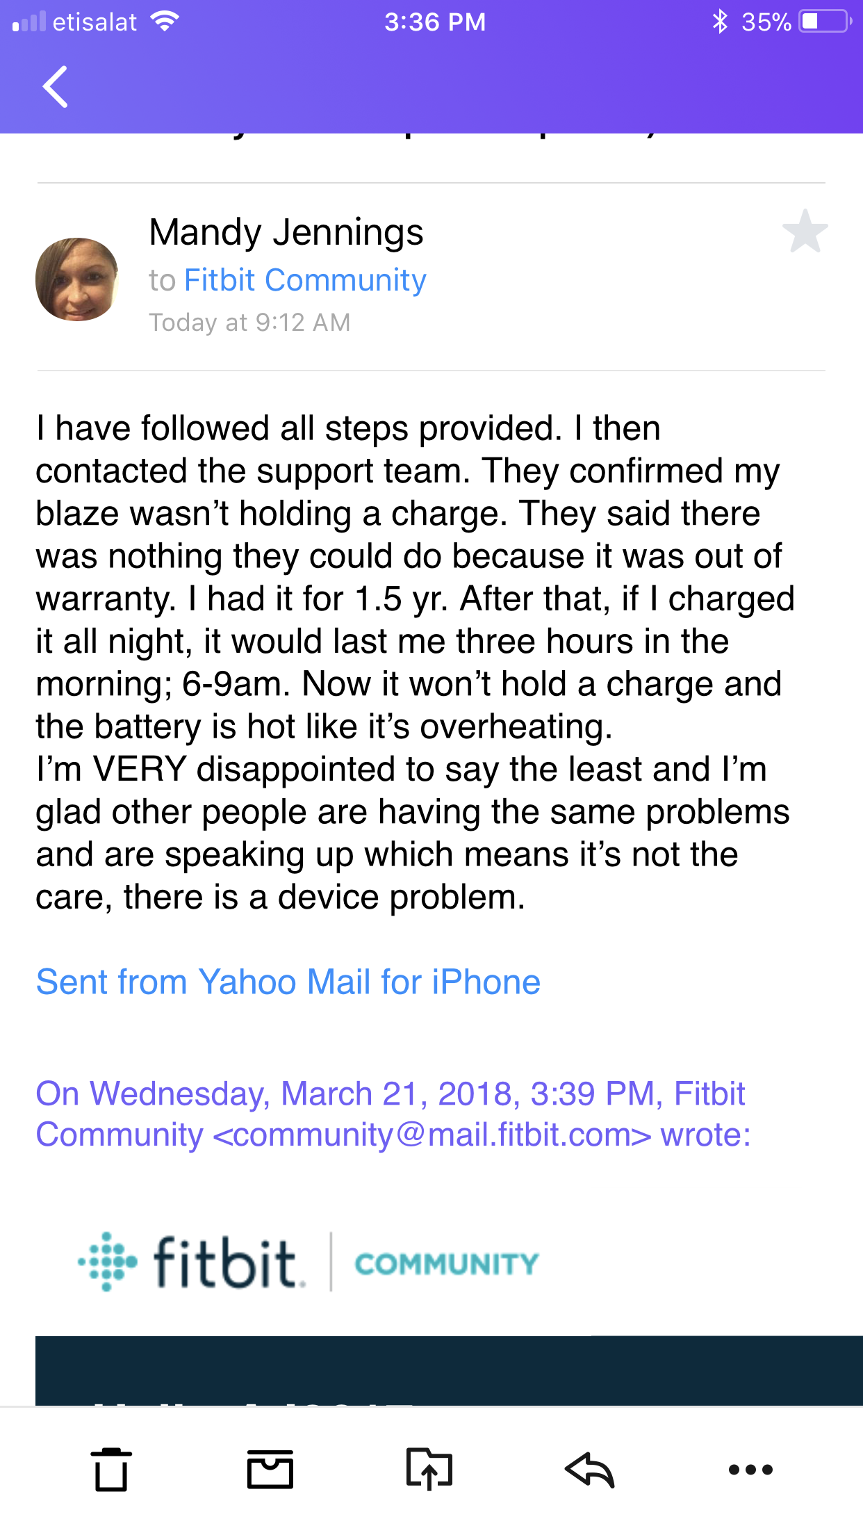Tap the Mandy Jennings sender name
This screenshot has height=1535, width=863.
pos(286,232)
